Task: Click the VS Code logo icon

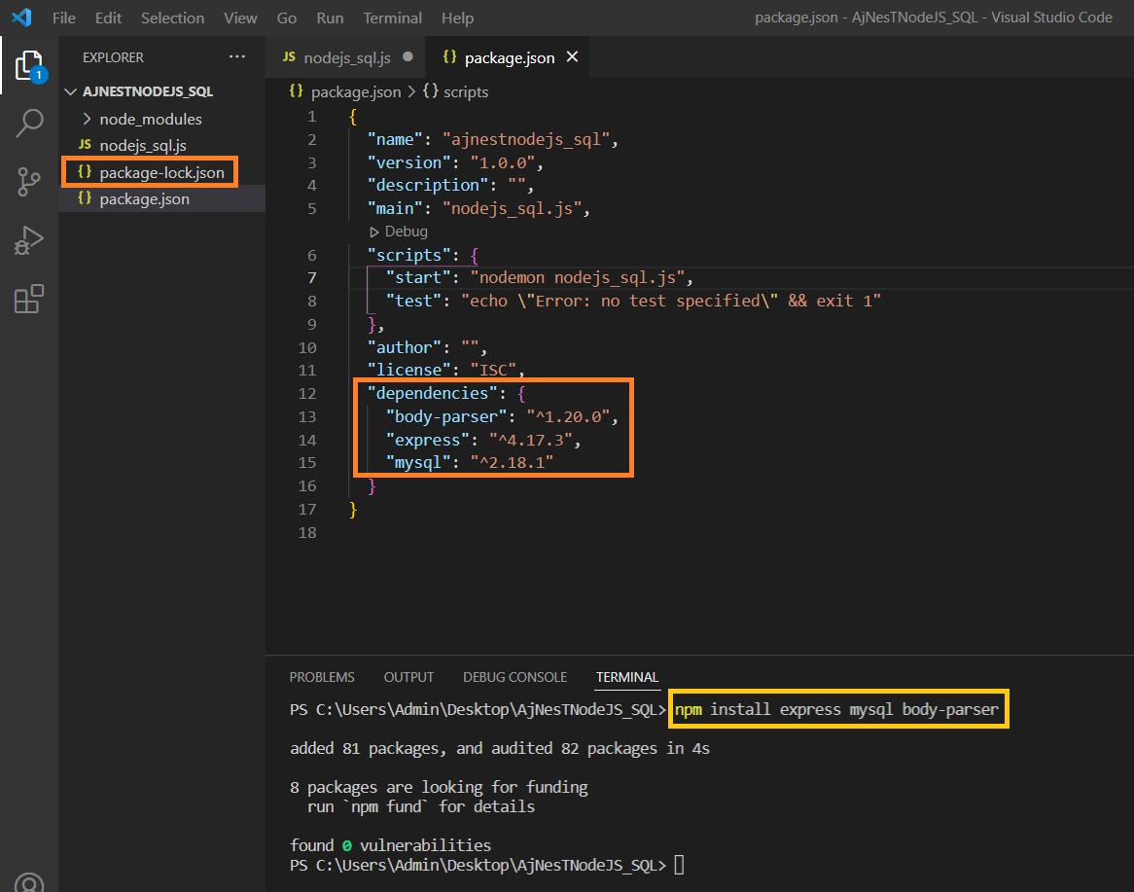Action: click(x=21, y=18)
